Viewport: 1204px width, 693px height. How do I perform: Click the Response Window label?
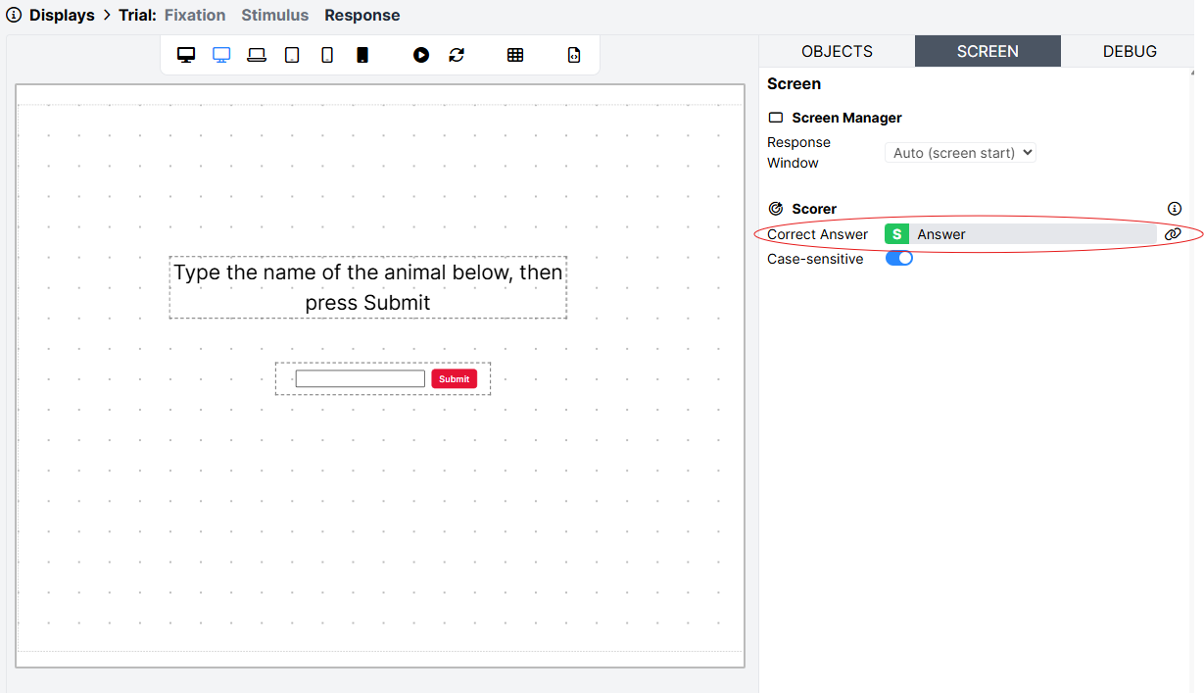pyautogui.click(x=798, y=153)
